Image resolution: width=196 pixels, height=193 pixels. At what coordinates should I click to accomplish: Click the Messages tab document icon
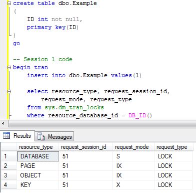click(x=41, y=136)
